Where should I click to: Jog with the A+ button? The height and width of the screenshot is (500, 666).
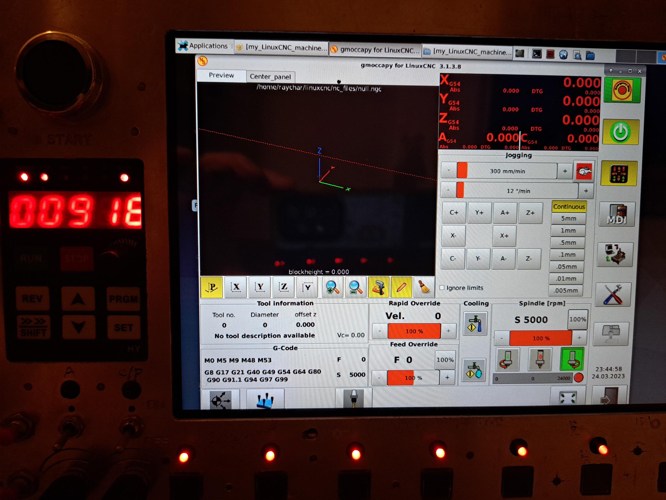click(x=505, y=213)
